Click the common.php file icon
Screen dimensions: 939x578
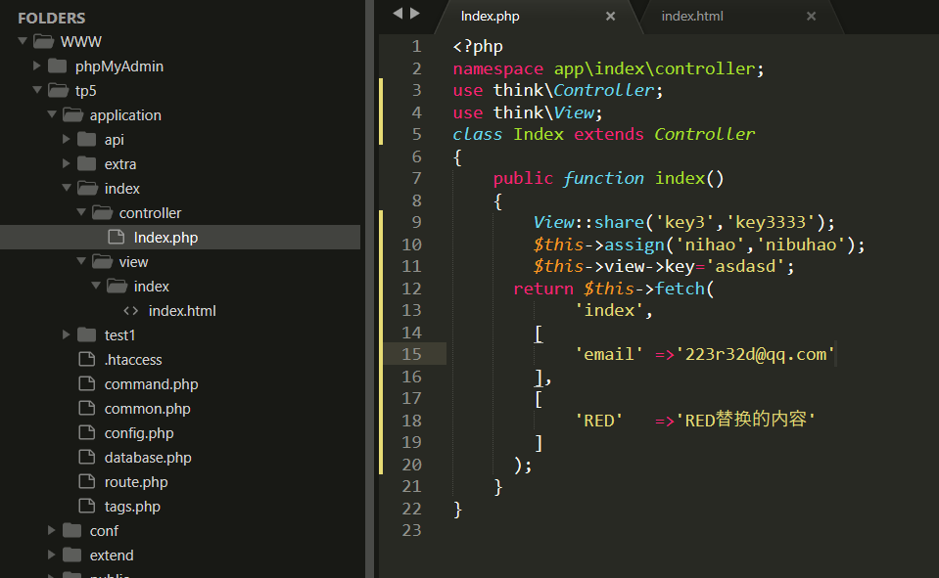coord(87,409)
